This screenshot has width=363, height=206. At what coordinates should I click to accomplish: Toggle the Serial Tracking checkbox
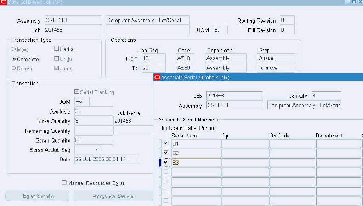(77, 92)
